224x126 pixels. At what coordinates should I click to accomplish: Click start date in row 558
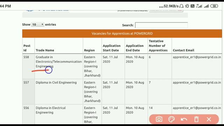coord(110,59)
